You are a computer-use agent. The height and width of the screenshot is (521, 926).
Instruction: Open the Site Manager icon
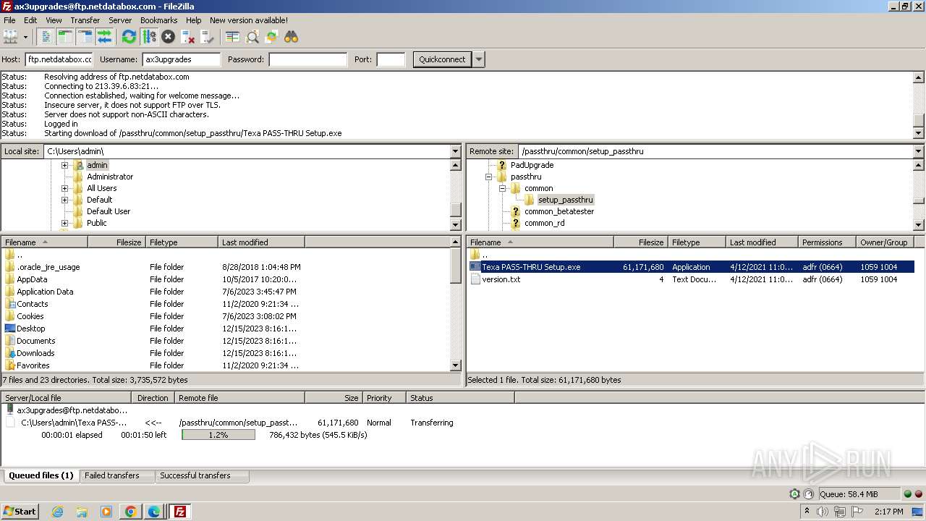pyautogui.click(x=10, y=37)
